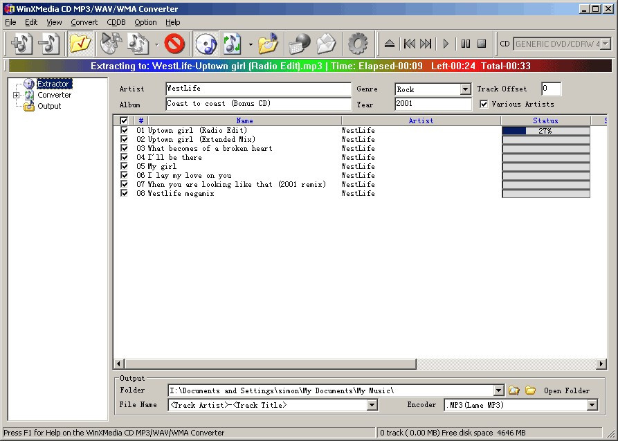Uncheck track 05 My girl
Image resolution: width=618 pixels, height=441 pixels.
124,166
